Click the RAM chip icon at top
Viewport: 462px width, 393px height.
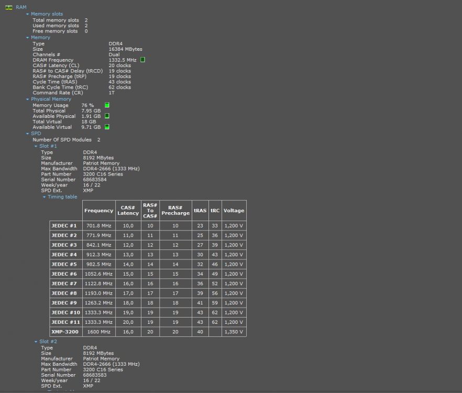(x=8, y=7)
